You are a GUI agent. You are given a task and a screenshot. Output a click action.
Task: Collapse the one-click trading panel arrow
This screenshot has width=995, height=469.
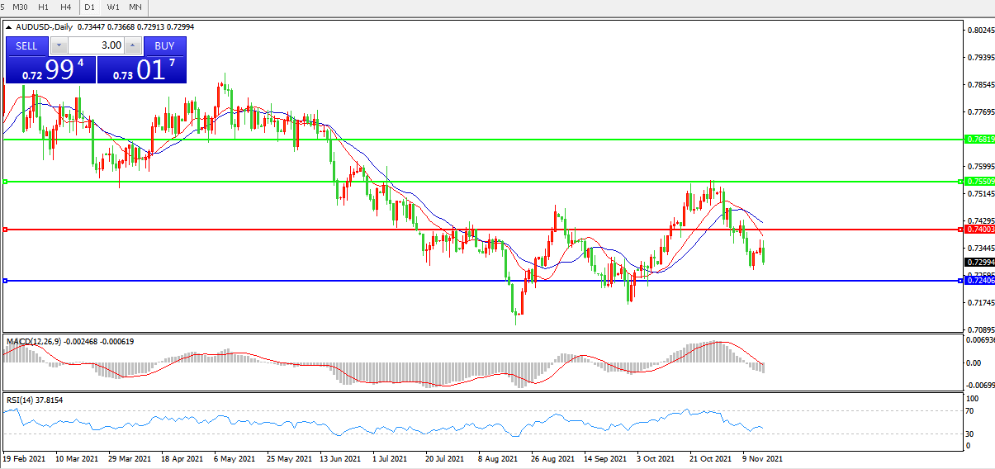click(8, 27)
